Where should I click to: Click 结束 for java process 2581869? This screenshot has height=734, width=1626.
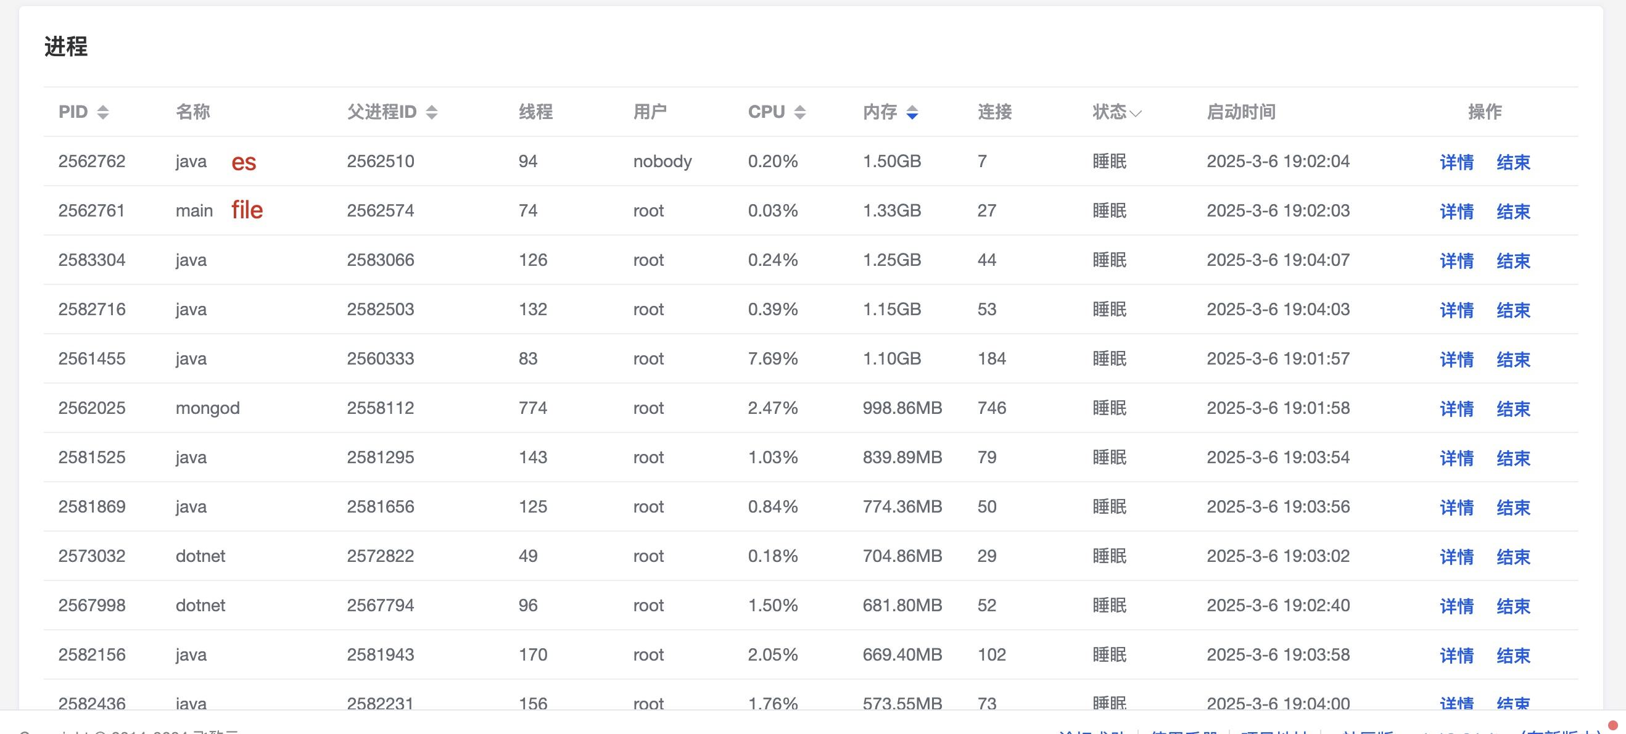pos(1513,508)
